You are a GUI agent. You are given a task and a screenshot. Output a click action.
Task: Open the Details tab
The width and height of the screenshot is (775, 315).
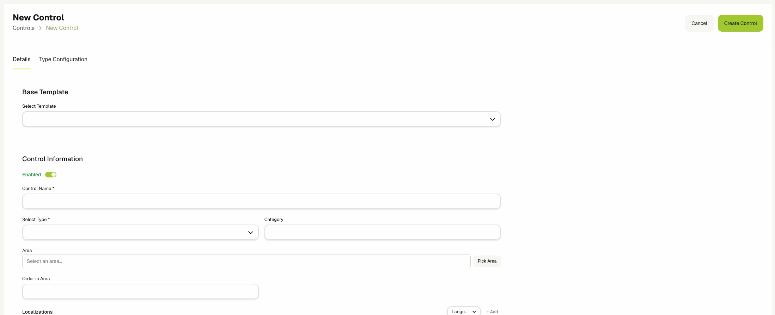click(x=22, y=59)
